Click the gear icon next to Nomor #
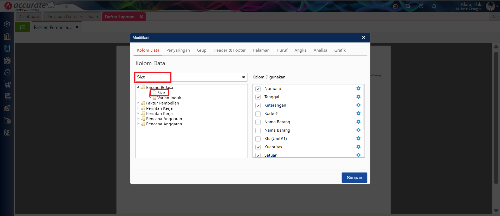Viewport: 500px width, 216px height. click(x=358, y=89)
